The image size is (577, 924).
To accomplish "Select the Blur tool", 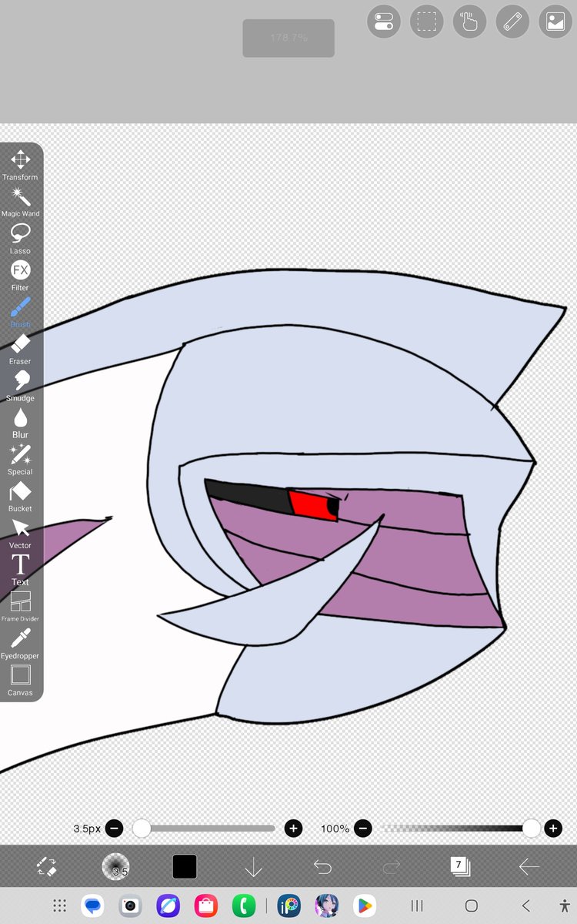I will point(20,423).
